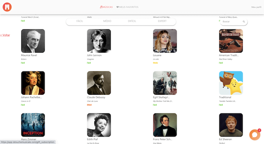Filter songs by Expert difficulty
The width and height of the screenshot is (264, 144).
pyautogui.click(x=162, y=21)
